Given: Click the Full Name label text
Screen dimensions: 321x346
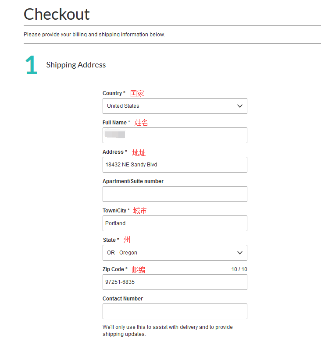Looking at the screenshot, I should tap(116, 123).
